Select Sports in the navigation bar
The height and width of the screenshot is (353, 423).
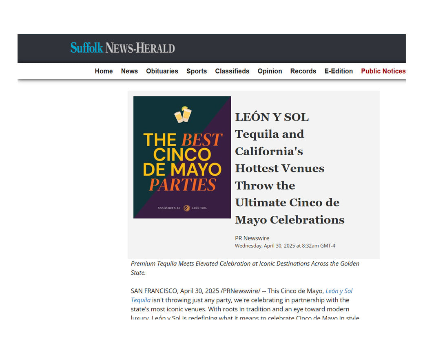(197, 71)
